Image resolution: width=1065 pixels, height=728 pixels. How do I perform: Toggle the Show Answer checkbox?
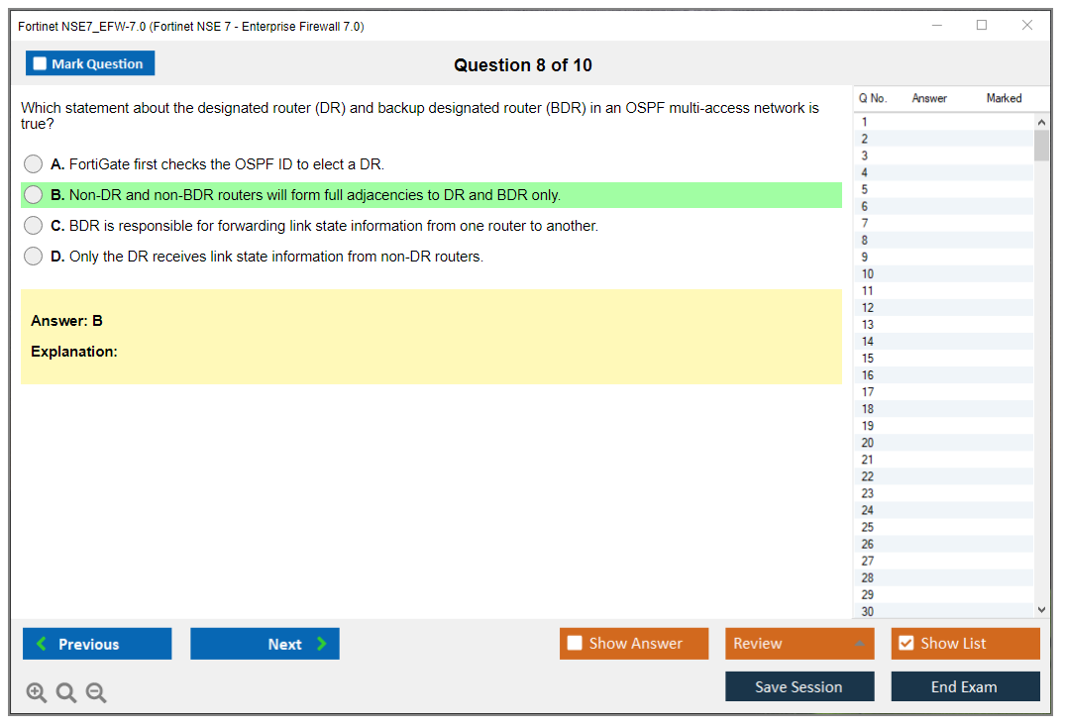point(576,644)
